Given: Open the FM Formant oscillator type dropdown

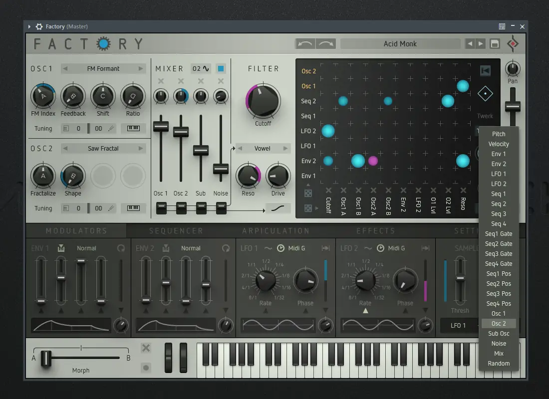Looking at the screenshot, I should pyautogui.click(x=103, y=69).
